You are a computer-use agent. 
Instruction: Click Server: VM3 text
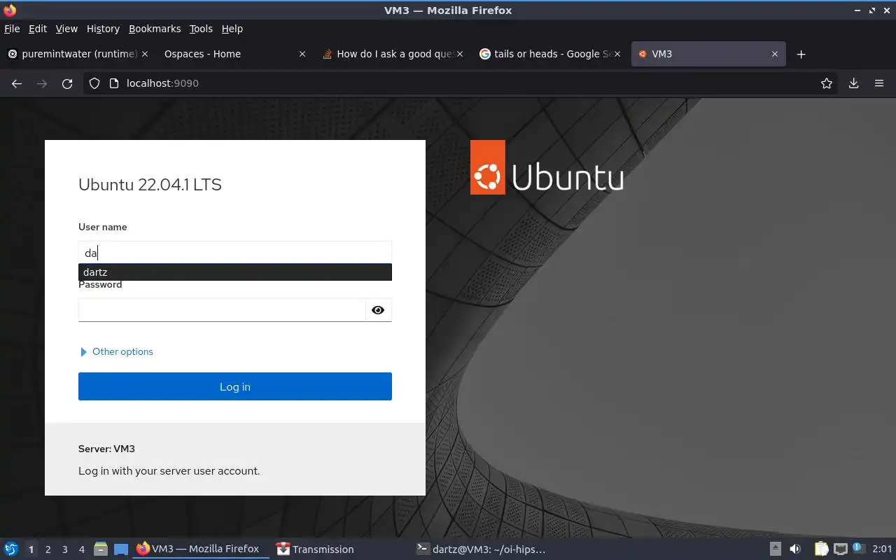pos(106,449)
